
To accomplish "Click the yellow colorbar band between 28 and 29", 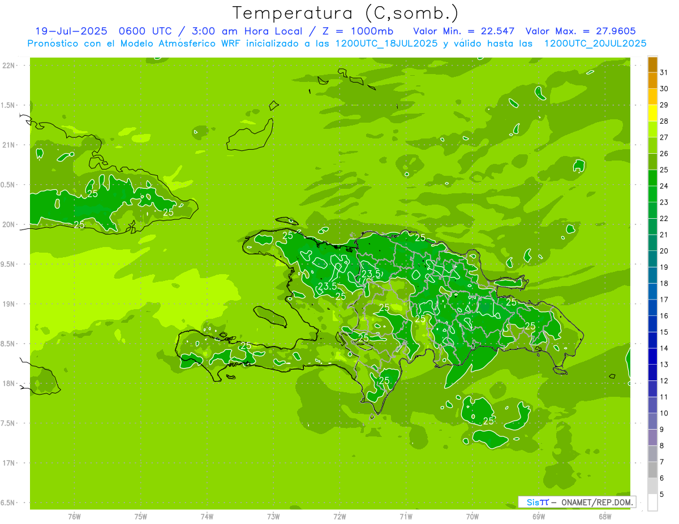I will pyautogui.click(x=652, y=113).
